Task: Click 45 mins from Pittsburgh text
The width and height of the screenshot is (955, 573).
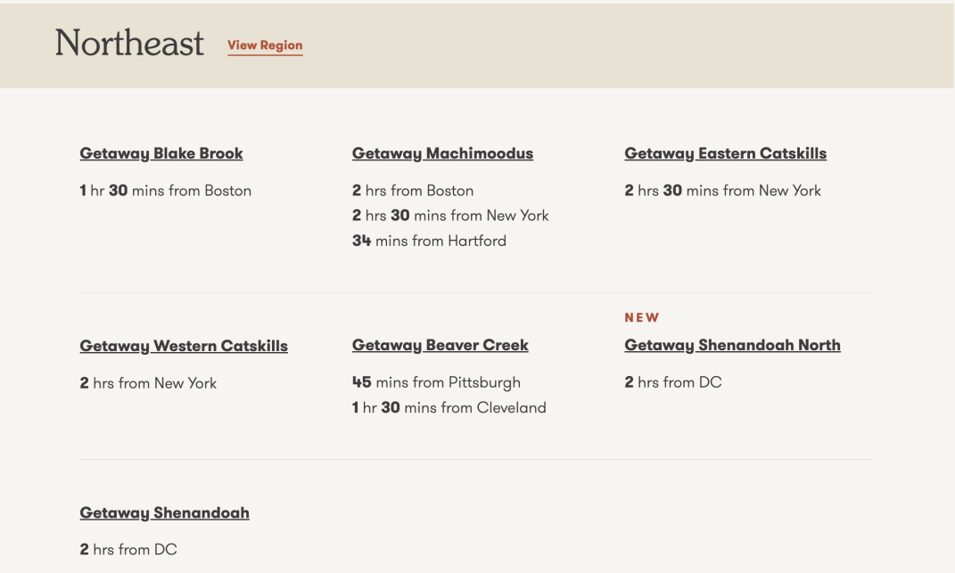Action: [x=436, y=382]
